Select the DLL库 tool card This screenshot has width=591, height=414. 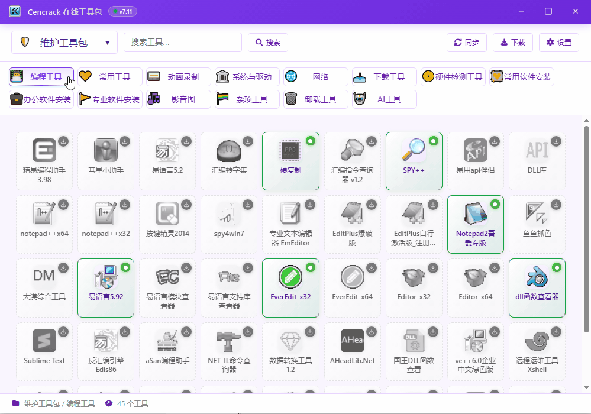537,161
